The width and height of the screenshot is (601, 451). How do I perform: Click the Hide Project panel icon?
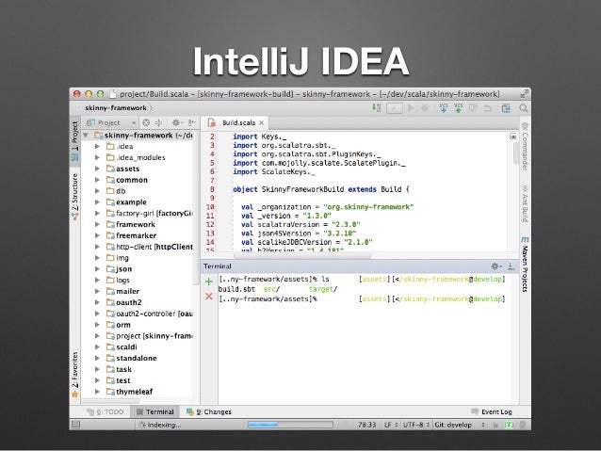(192, 122)
